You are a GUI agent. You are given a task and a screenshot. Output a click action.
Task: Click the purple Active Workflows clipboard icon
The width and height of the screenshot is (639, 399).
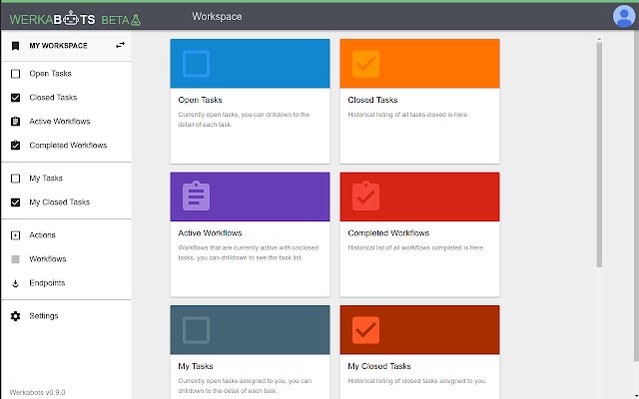(197, 196)
